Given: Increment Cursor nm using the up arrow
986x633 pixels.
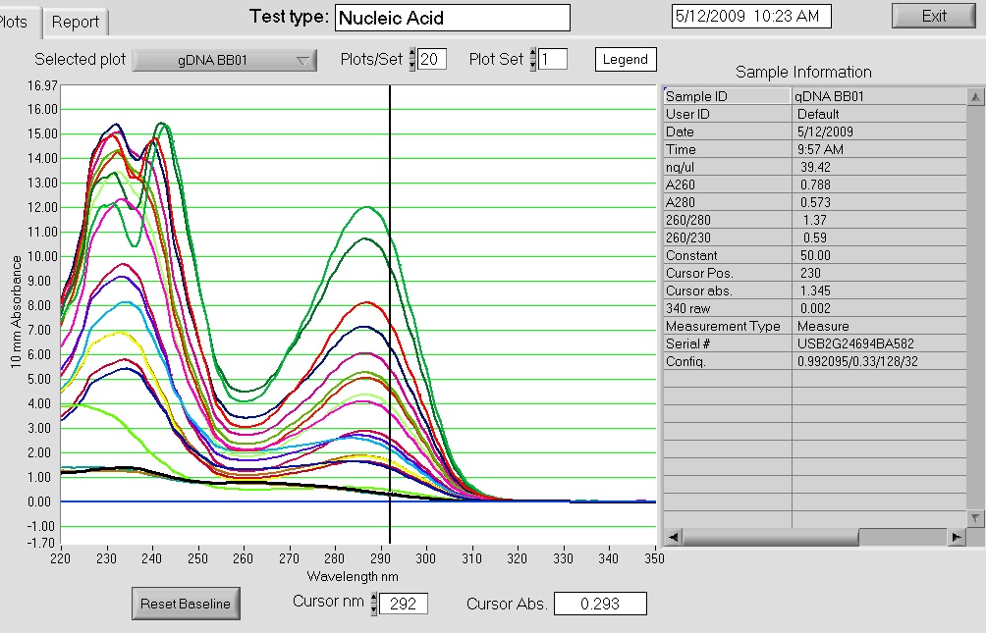Looking at the screenshot, I should click(x=373, y=598).
